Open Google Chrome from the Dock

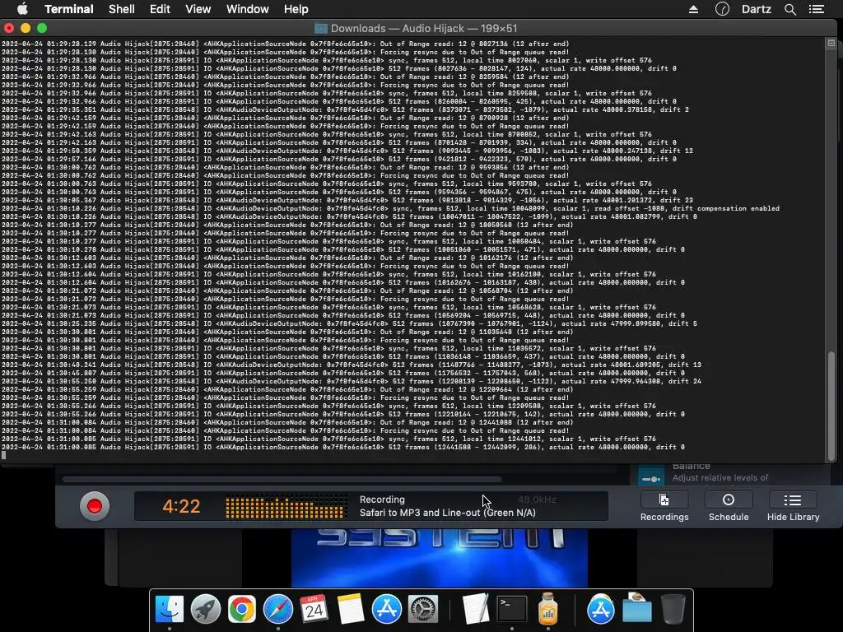click(241, 609)
